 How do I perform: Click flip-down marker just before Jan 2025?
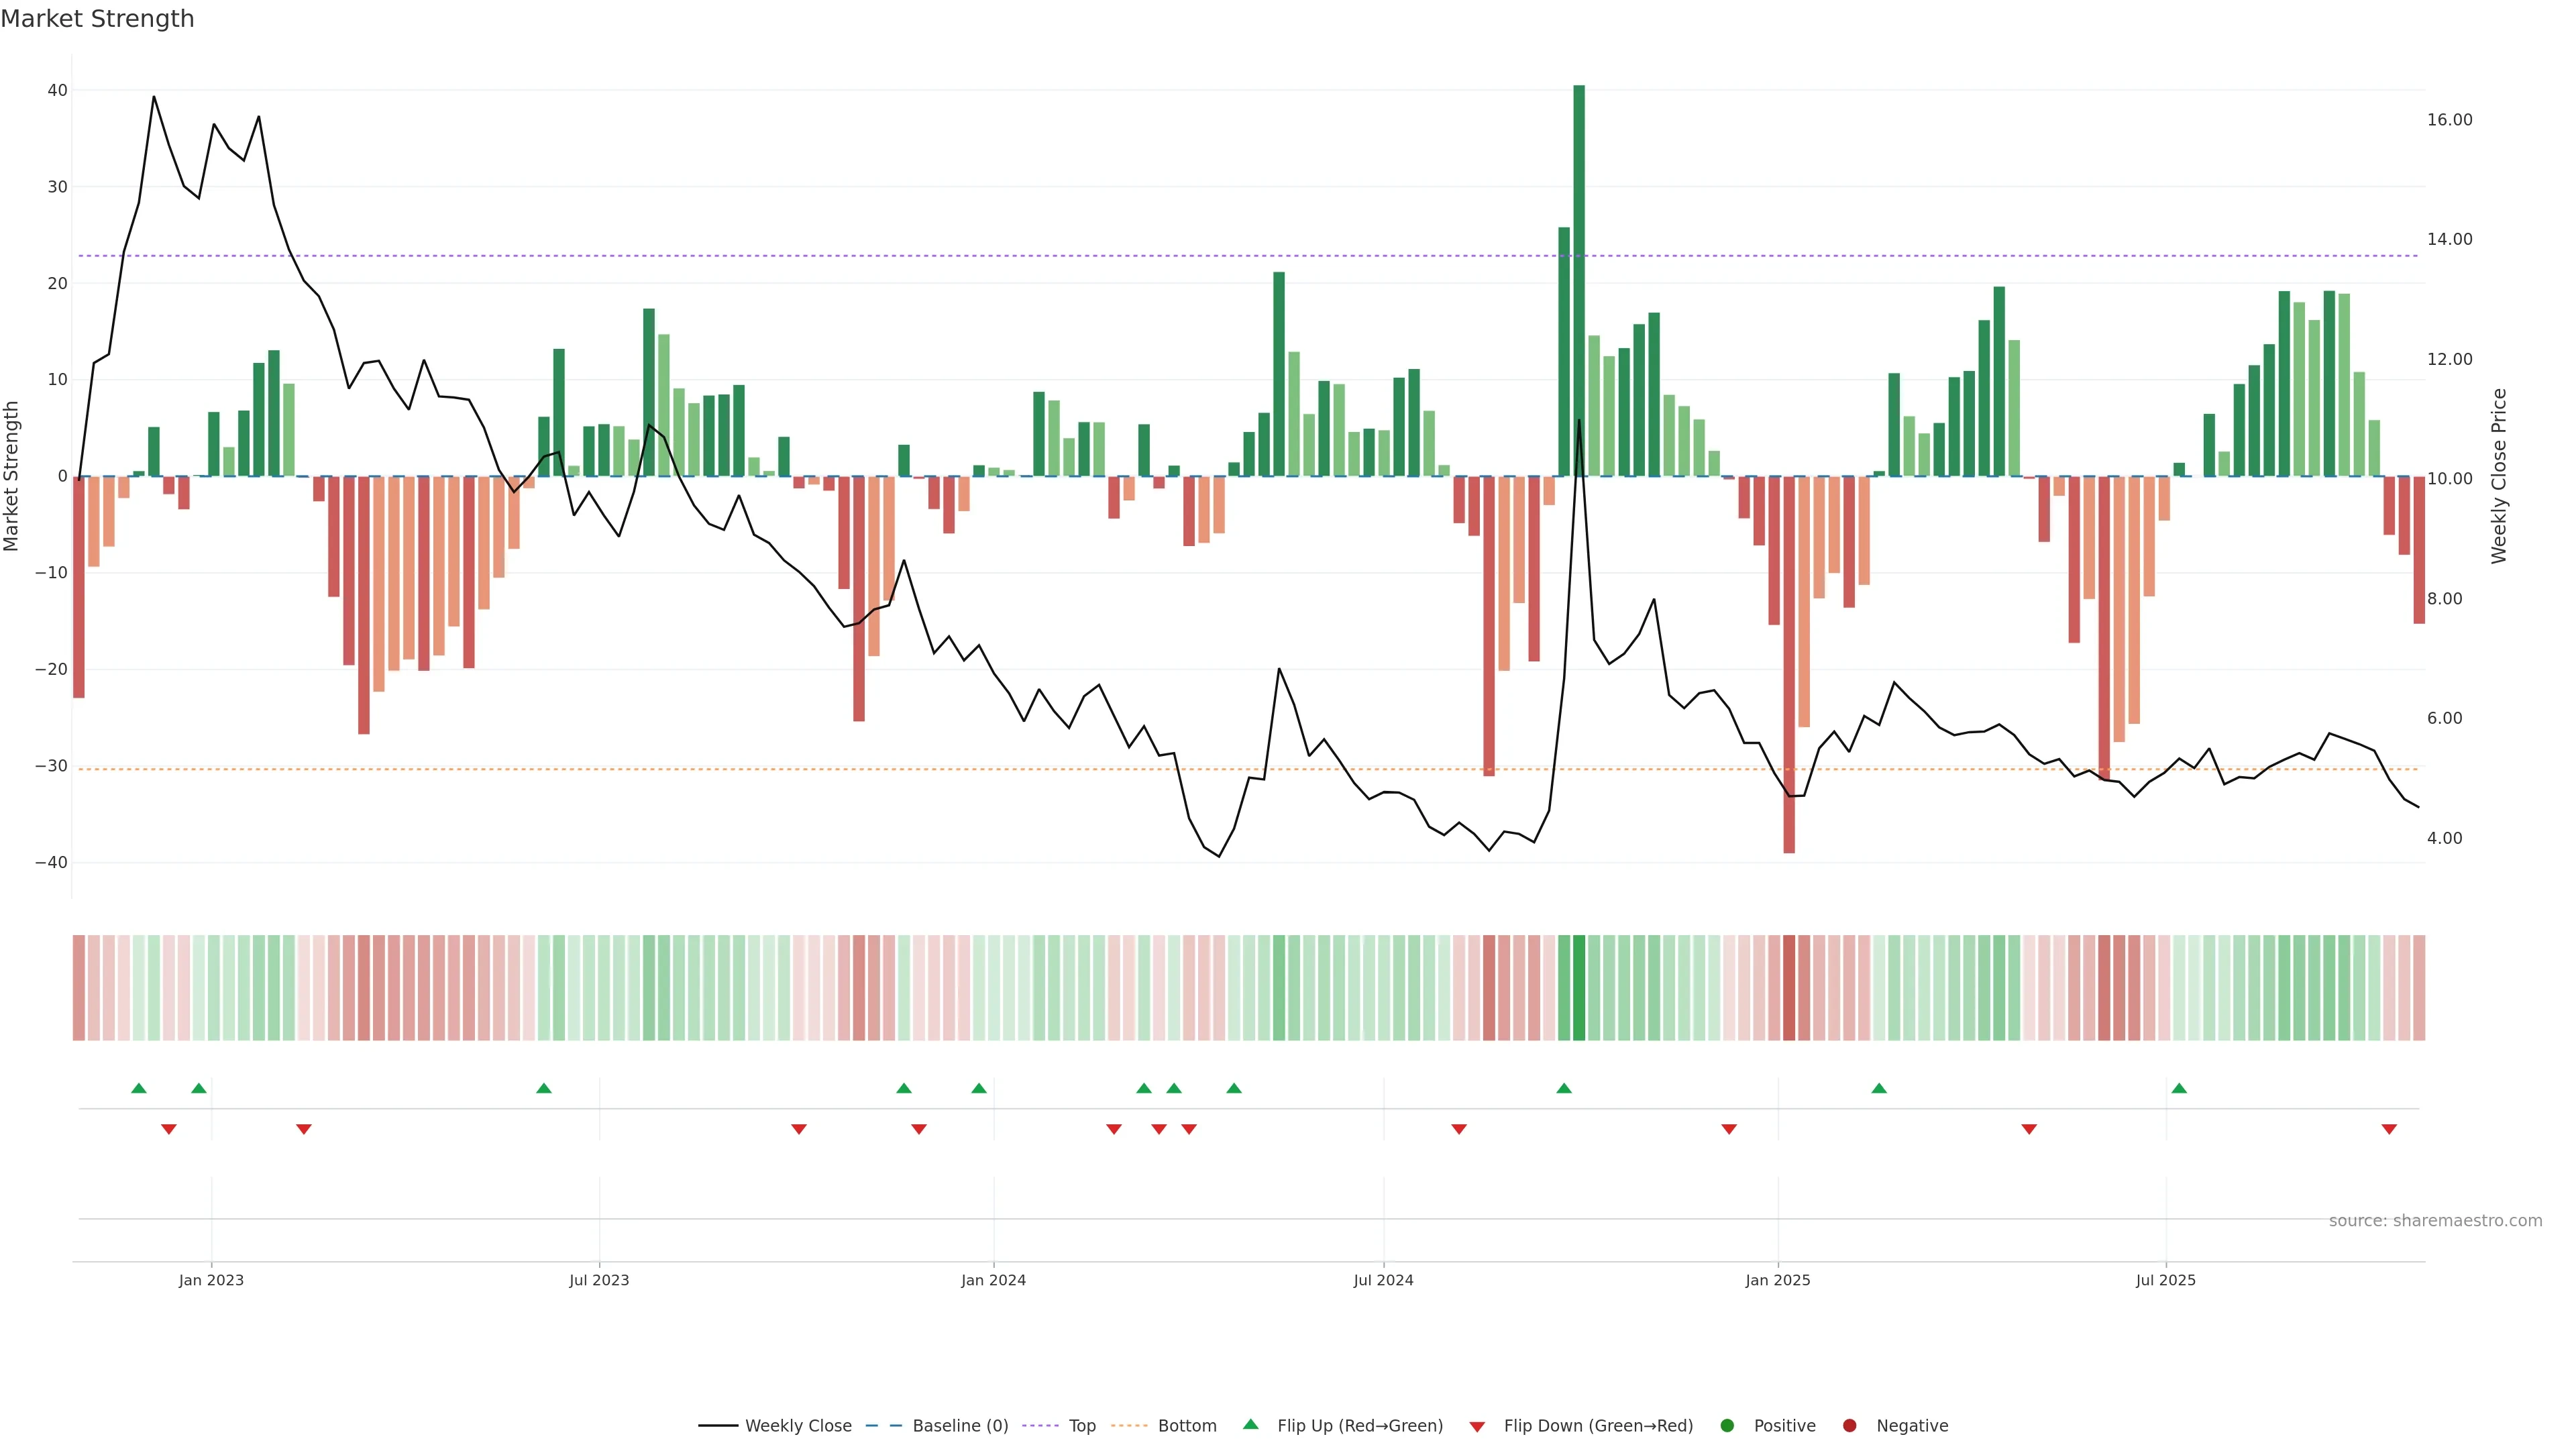1729,1129
